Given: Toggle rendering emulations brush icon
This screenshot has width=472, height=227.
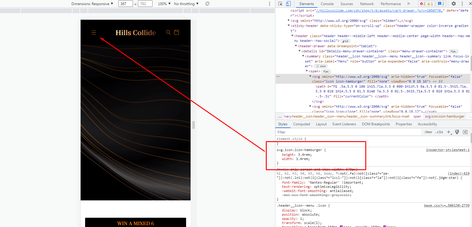Looking at the screenshot, I should point(457,132).
